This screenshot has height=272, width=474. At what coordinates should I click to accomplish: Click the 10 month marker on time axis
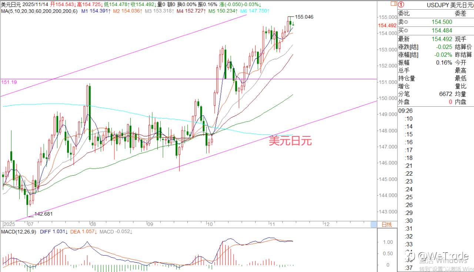tap(210, 224)
